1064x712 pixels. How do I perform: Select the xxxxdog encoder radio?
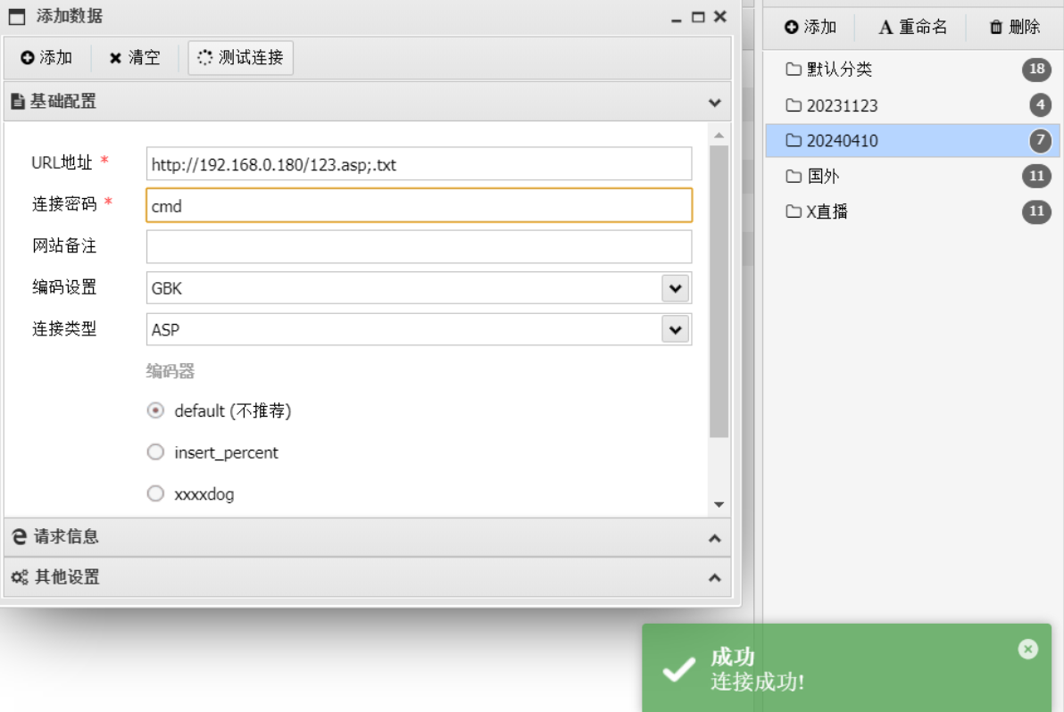coord(155,493)
